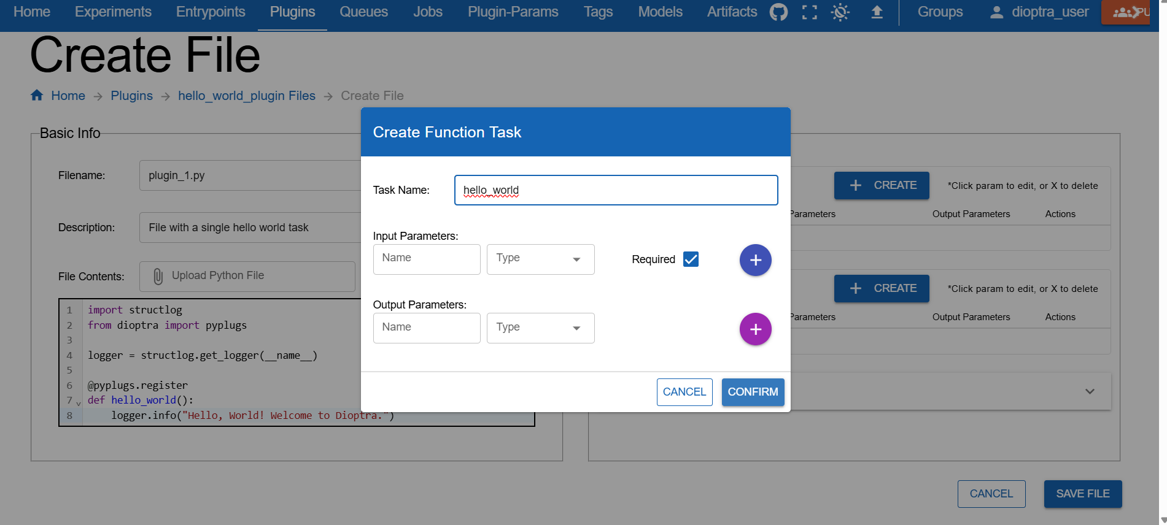
Task: Click the home icon in breadcrumb
Action: [37, 96]
